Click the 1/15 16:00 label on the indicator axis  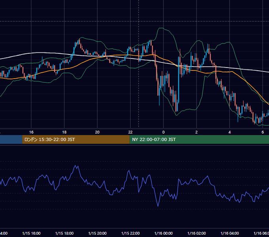(x=31, y=233)
